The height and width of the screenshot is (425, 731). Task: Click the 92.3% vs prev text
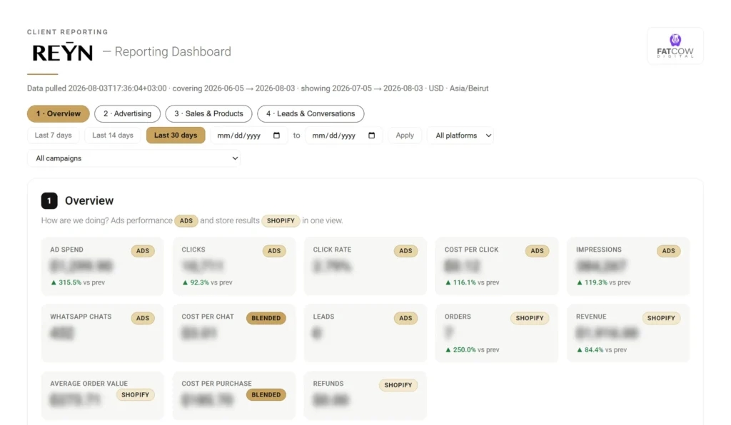pos(208,282)
